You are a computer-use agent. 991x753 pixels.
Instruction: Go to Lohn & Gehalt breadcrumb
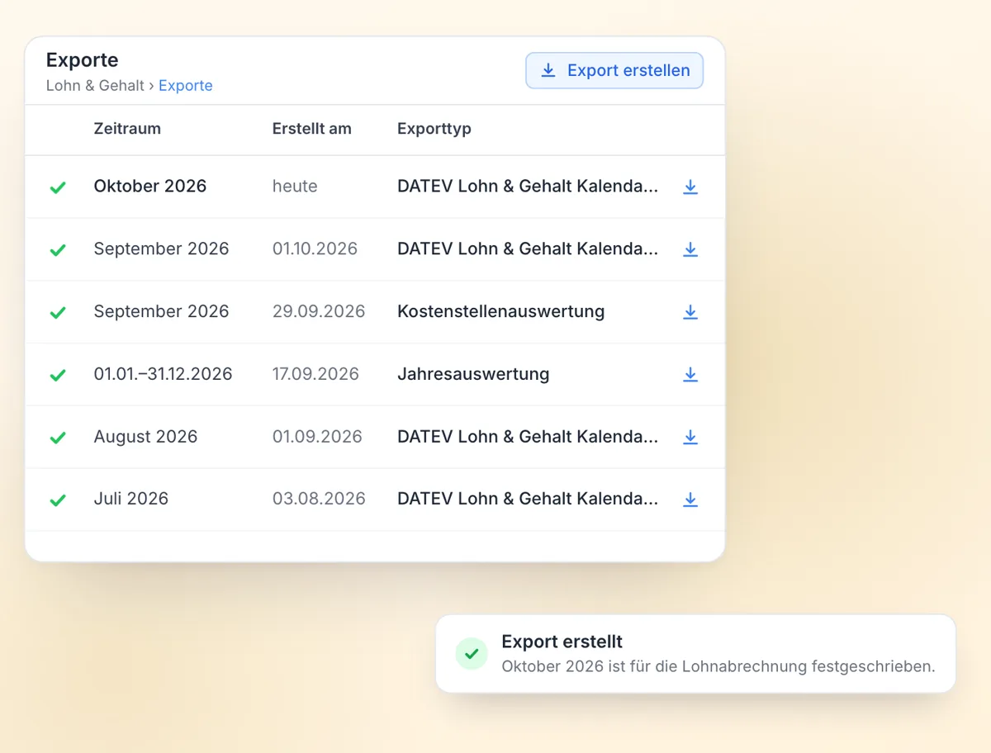(95, 86)
